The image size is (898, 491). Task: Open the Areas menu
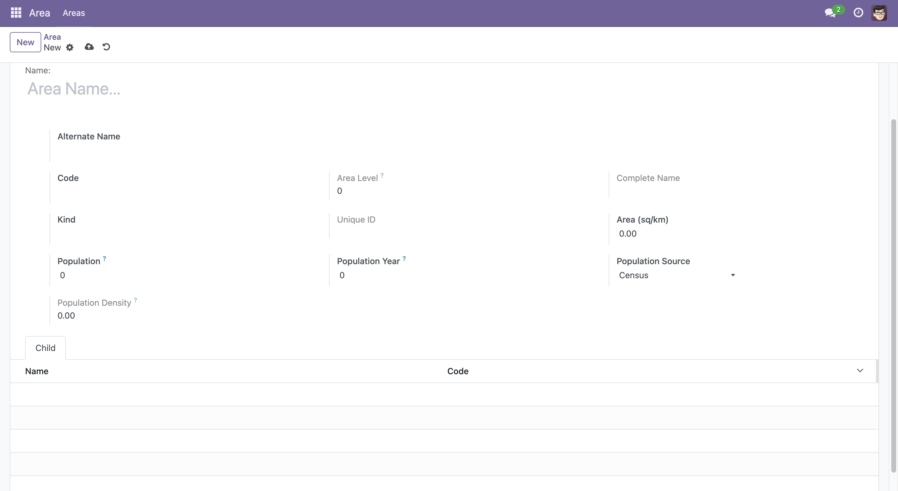pos(74,13)
